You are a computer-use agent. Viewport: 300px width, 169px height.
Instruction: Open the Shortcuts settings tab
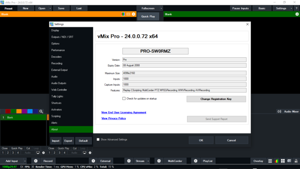[71, 103]
